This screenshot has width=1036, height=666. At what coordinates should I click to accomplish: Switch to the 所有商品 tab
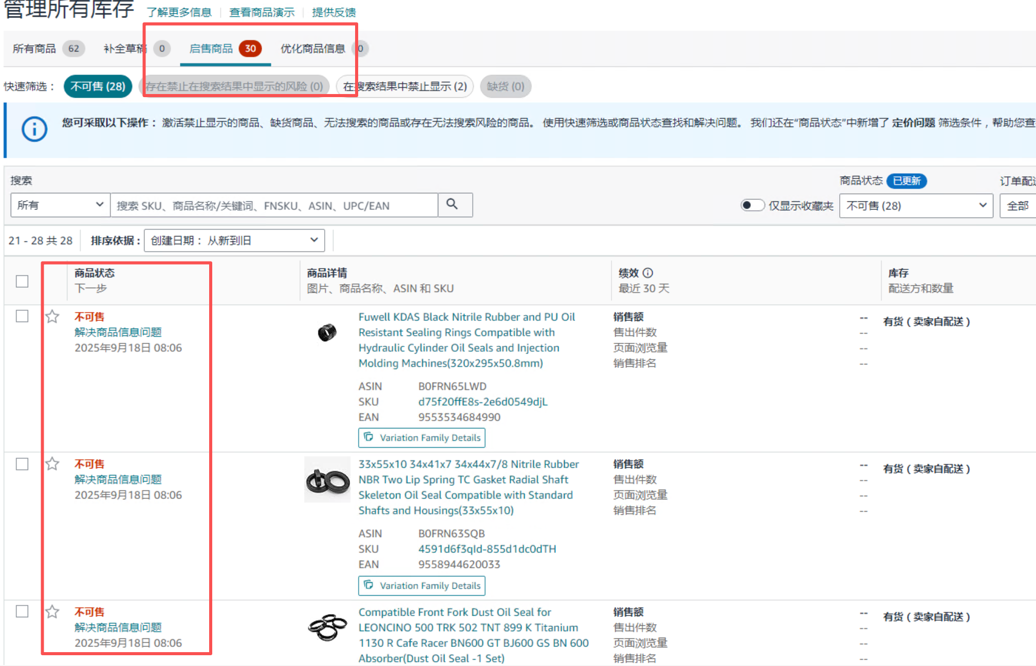34,49
